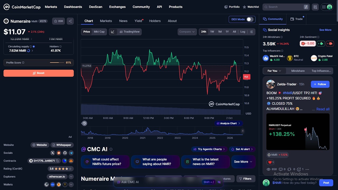Switch to the line chart icon
The width and height of the screenshot is (338, 190).
coord(113,32)
